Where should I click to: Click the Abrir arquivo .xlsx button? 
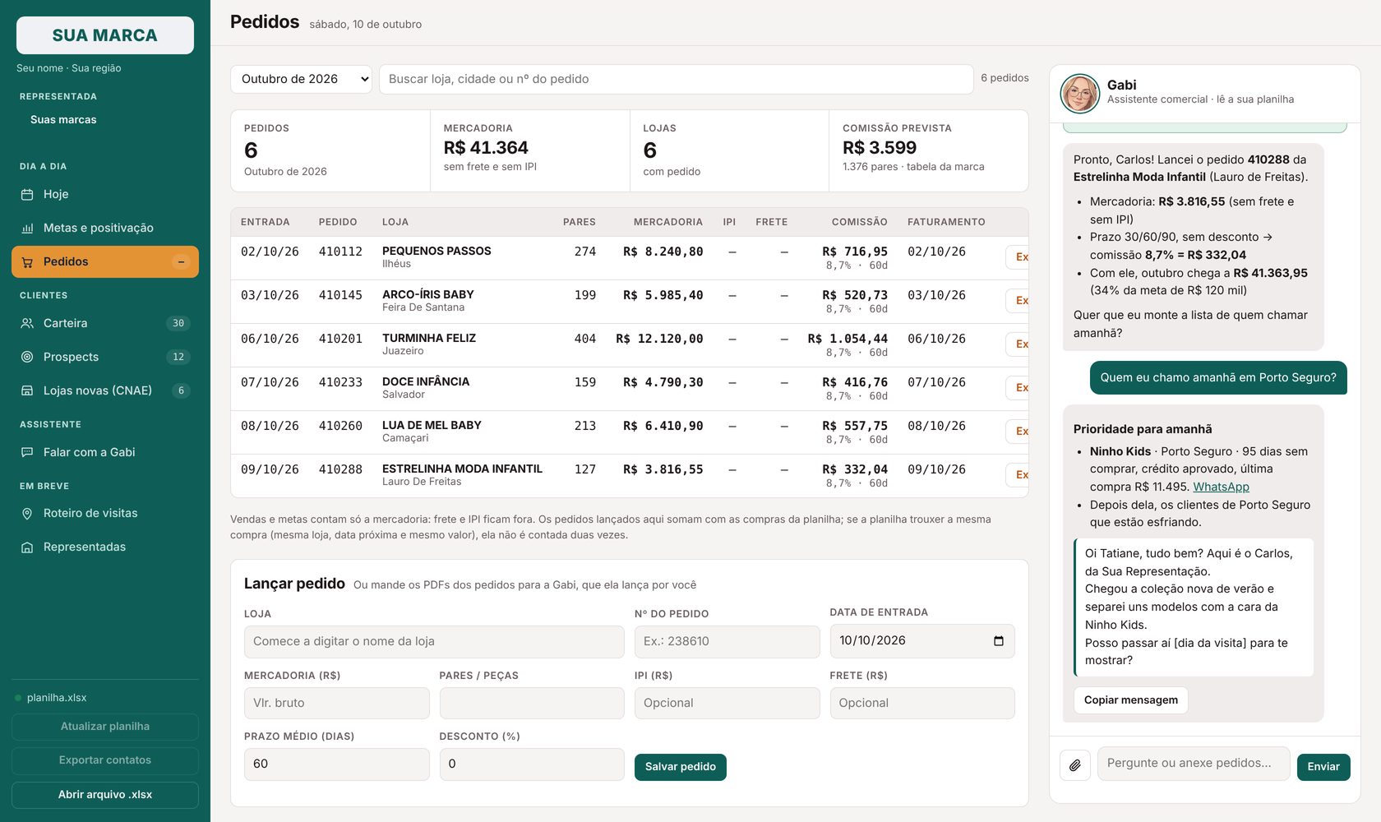(x=105, y=795)
